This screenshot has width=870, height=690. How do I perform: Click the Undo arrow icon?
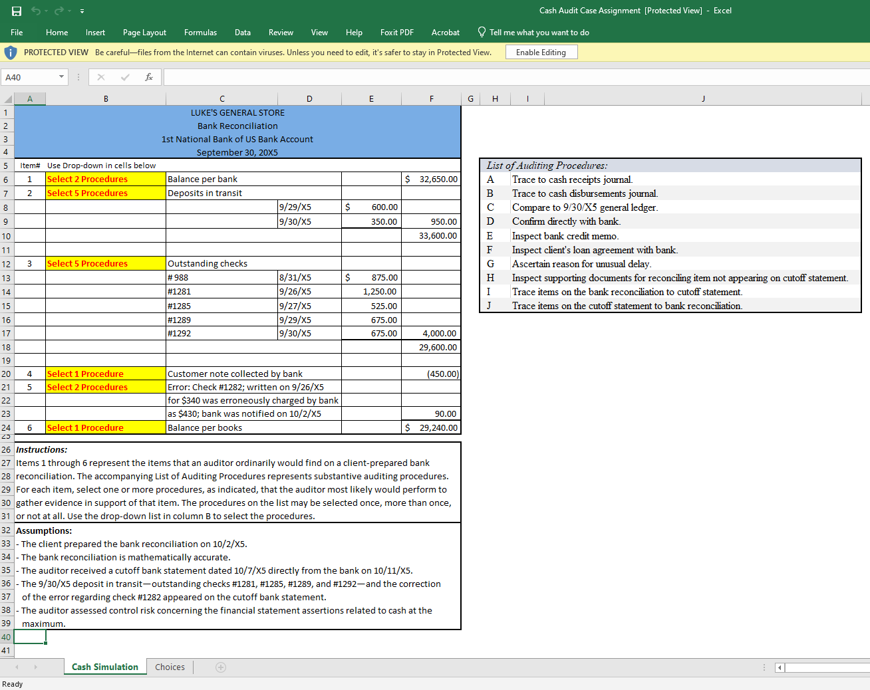tap(36, 11)
